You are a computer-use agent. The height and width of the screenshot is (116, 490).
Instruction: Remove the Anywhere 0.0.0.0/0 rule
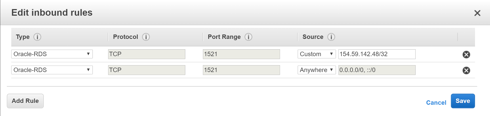click(466, 70)
